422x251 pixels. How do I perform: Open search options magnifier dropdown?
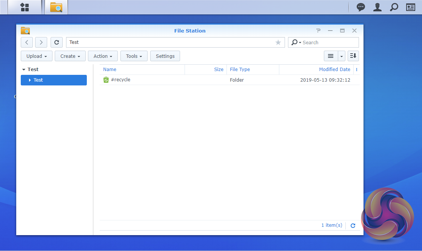(x=296, y=42)
